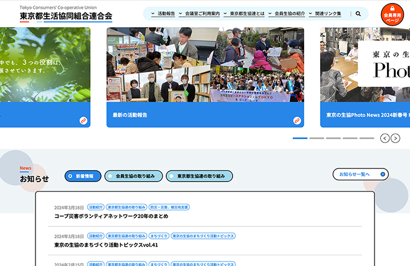
Task: Click the arrow icon in お知らせ一覧へ button
Action: [x=383, y=174]
